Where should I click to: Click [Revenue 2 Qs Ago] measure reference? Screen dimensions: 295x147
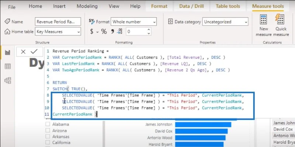[186, 70]
